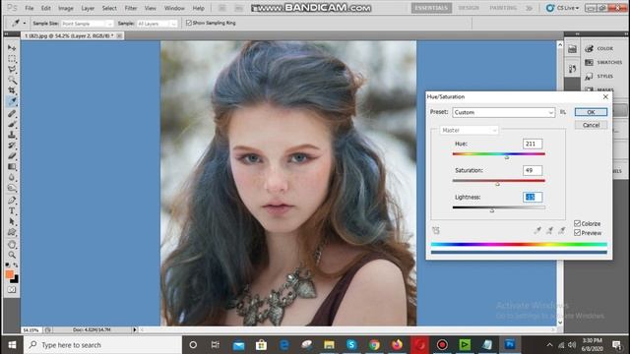Select the Hand tool
Image resolution: width=630 pixels, height=354 pixels.
[12, 245]
